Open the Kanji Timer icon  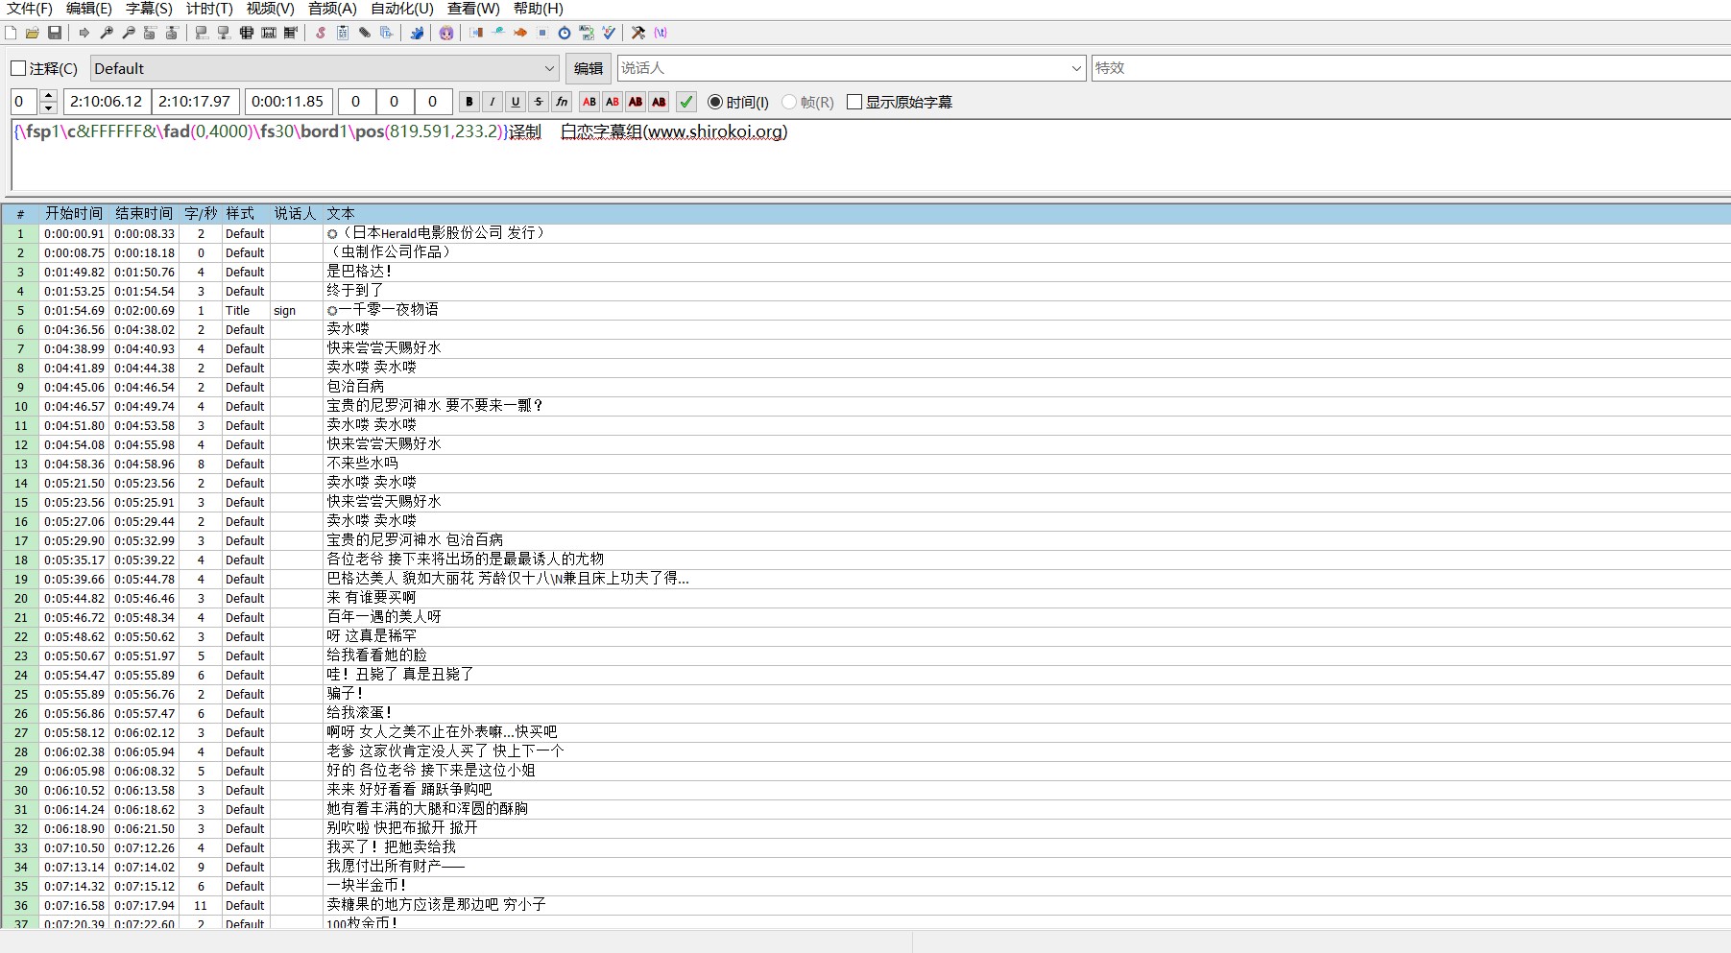click(587, 33)
